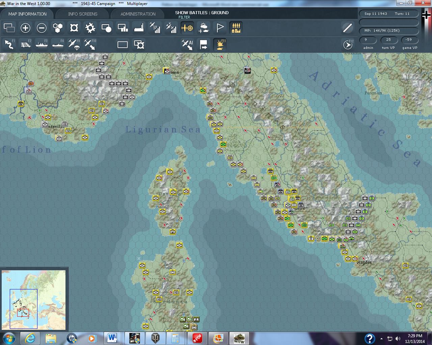Click the flag-with-arrow toolbar icon

click(204, 44)
